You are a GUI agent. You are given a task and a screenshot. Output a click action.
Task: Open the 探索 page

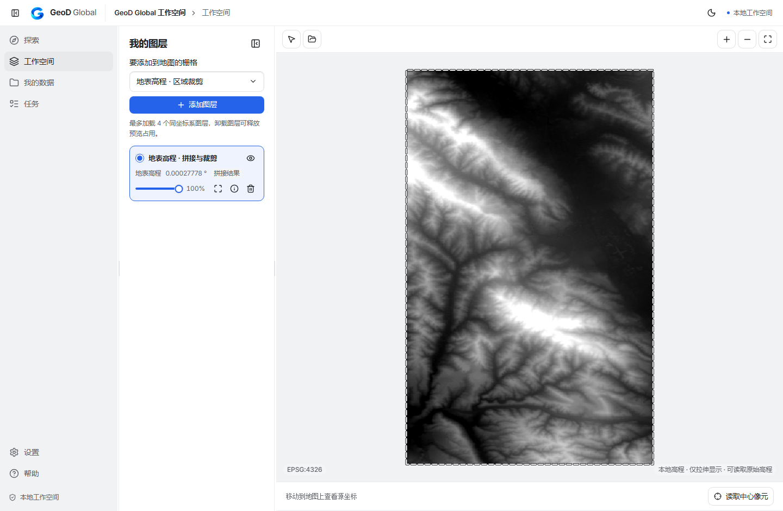pyautogui.click(x=59, y=40)
